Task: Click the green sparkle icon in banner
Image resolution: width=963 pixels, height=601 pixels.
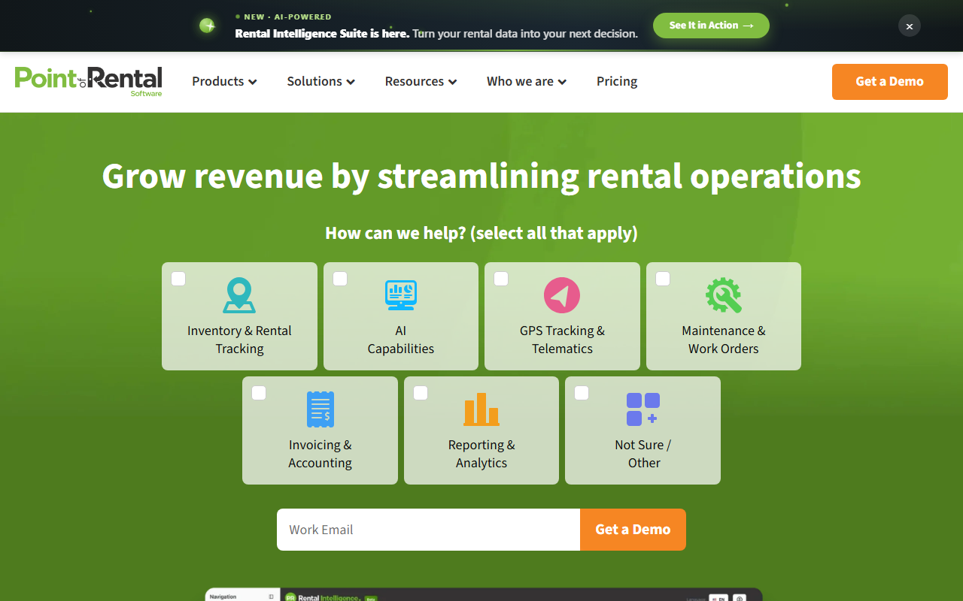Action: point(208,26)
